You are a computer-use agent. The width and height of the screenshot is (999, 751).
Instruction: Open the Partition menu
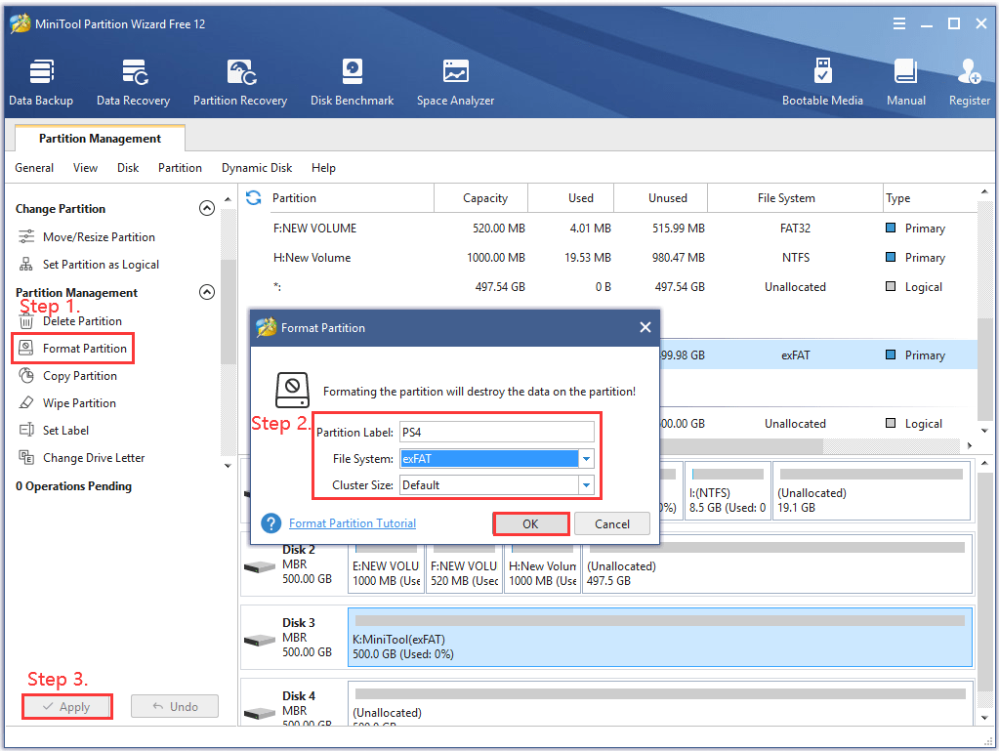tap(181, 168)
